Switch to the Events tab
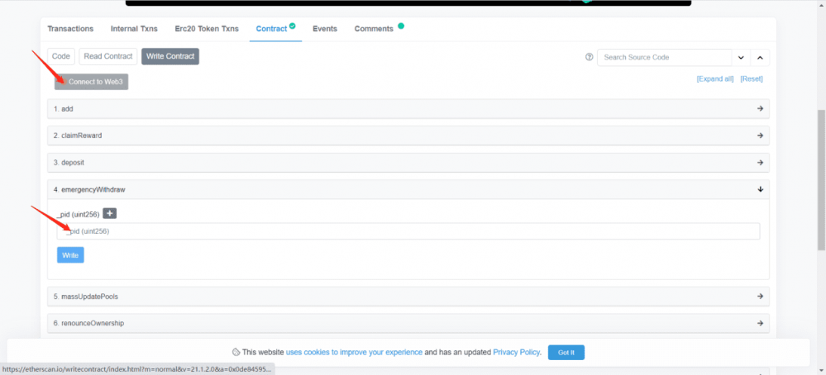 (324, 28)
